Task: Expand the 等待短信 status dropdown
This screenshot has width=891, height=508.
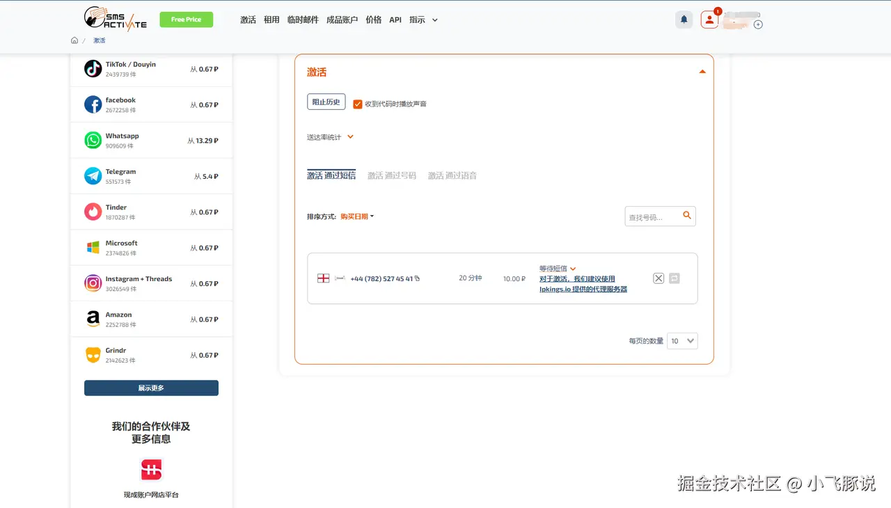Action: [x=573, y=269]
